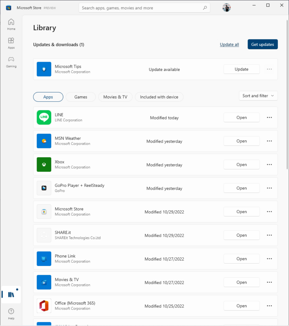Click the Office (Microsoft 365) icon
The image size is (289, 326).
pos(44,306)
